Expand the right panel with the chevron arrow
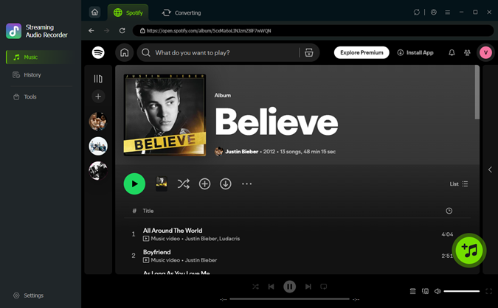Image resolution: width=498 pixels, height=308 pixels. 490,169
